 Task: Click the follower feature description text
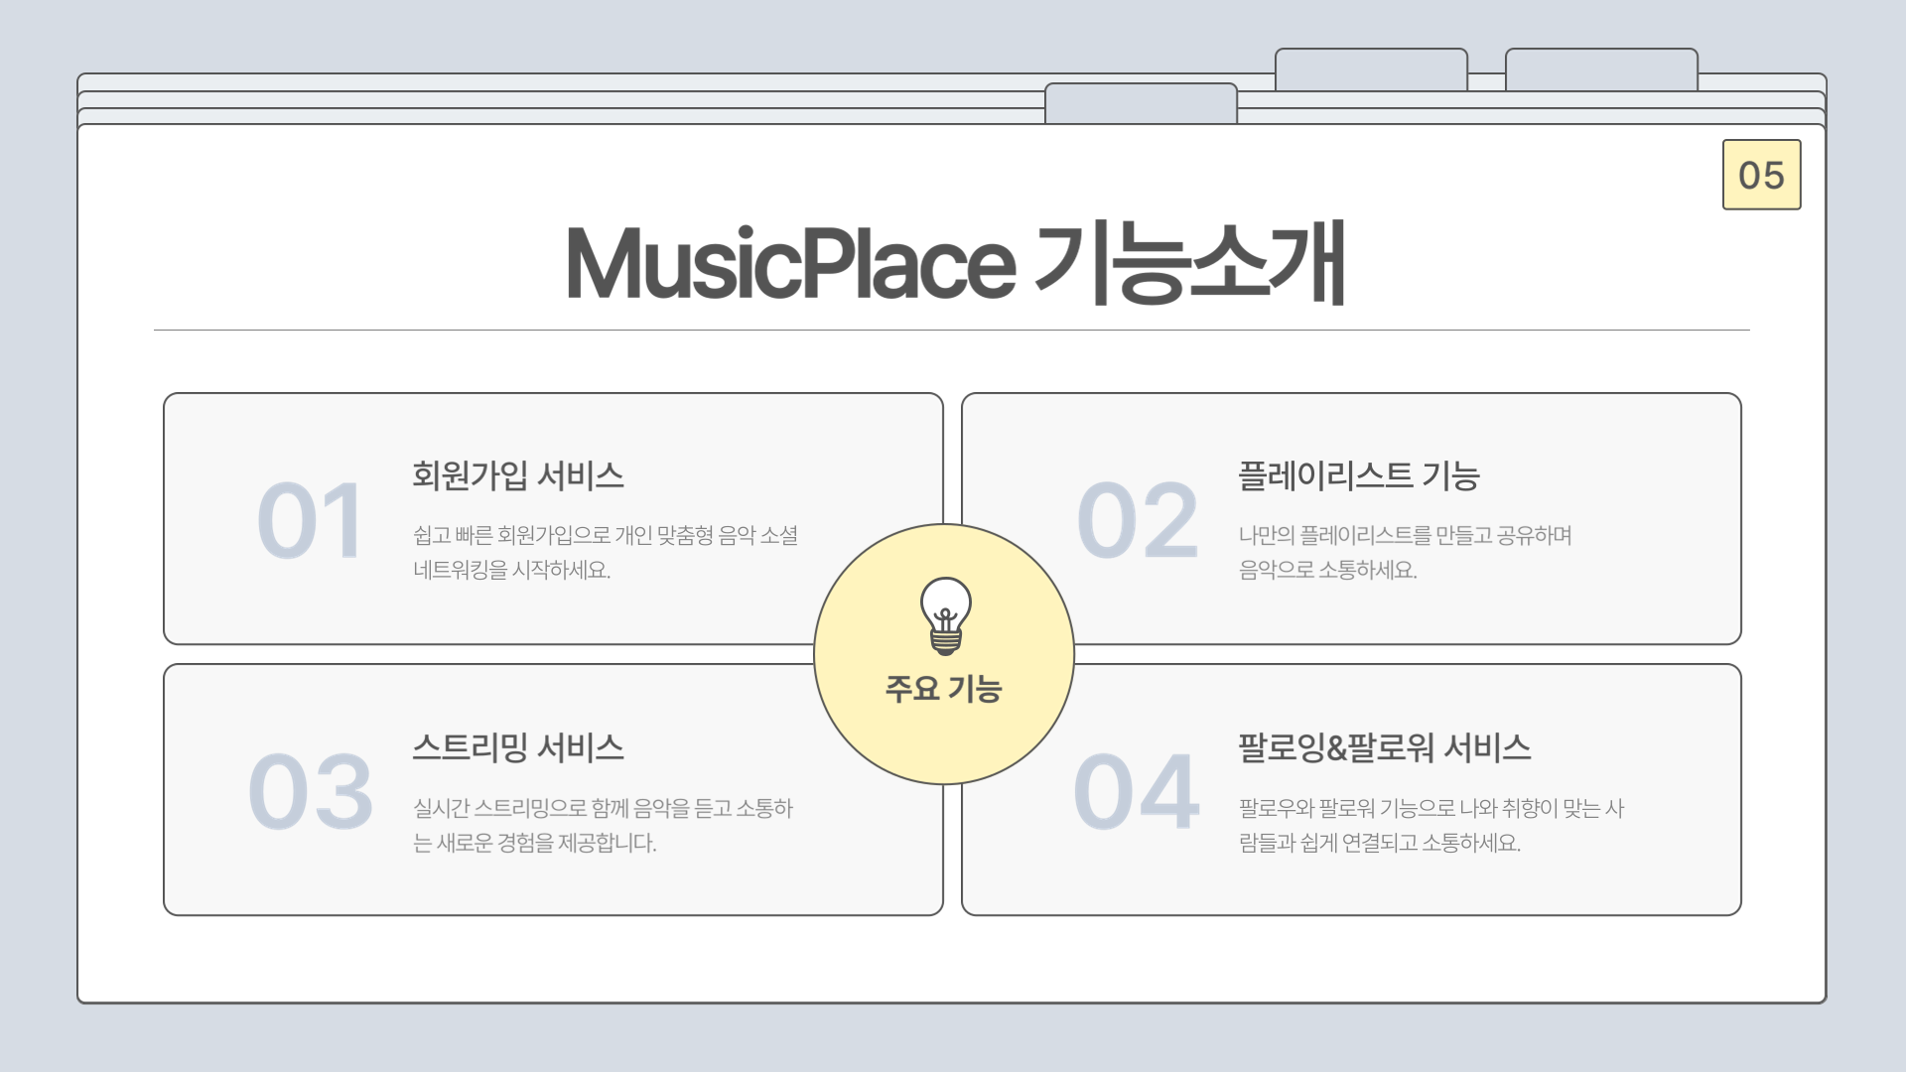click(x=1430, y=825)
